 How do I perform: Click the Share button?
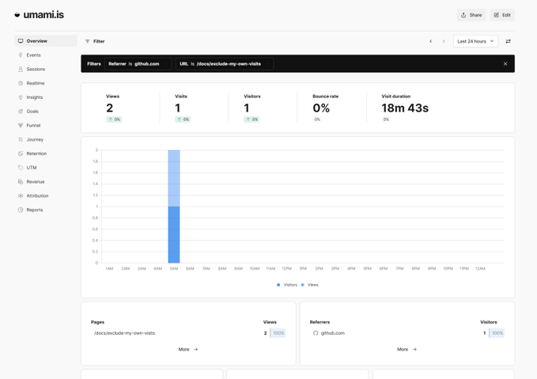[x=471, y=15]
